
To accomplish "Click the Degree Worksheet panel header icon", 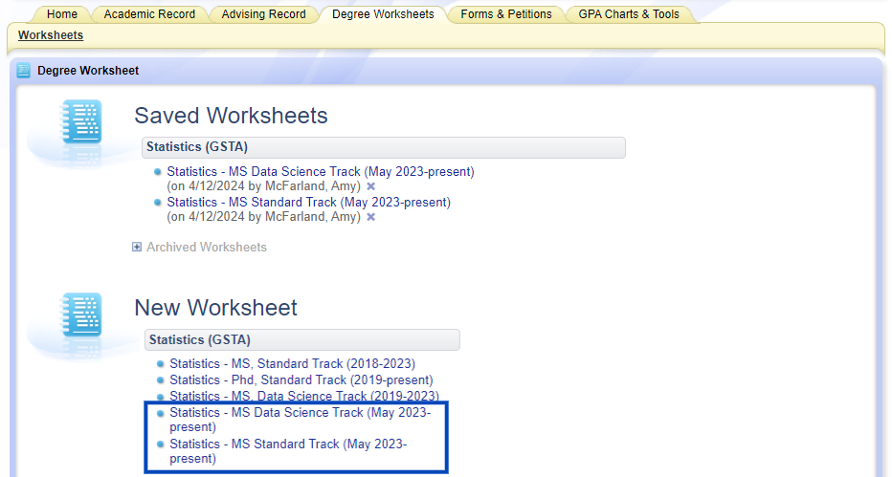I will pos(24,71).
